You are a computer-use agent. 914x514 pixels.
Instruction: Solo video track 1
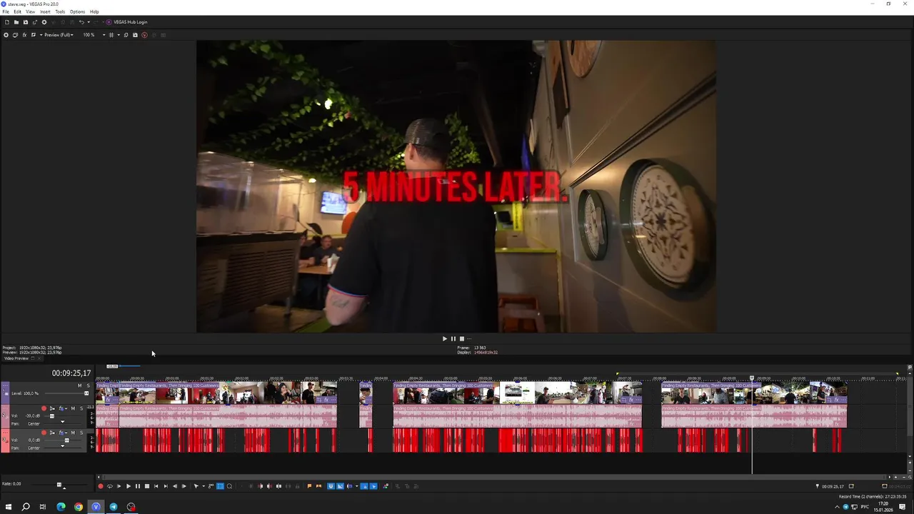[x=89, y=385]
